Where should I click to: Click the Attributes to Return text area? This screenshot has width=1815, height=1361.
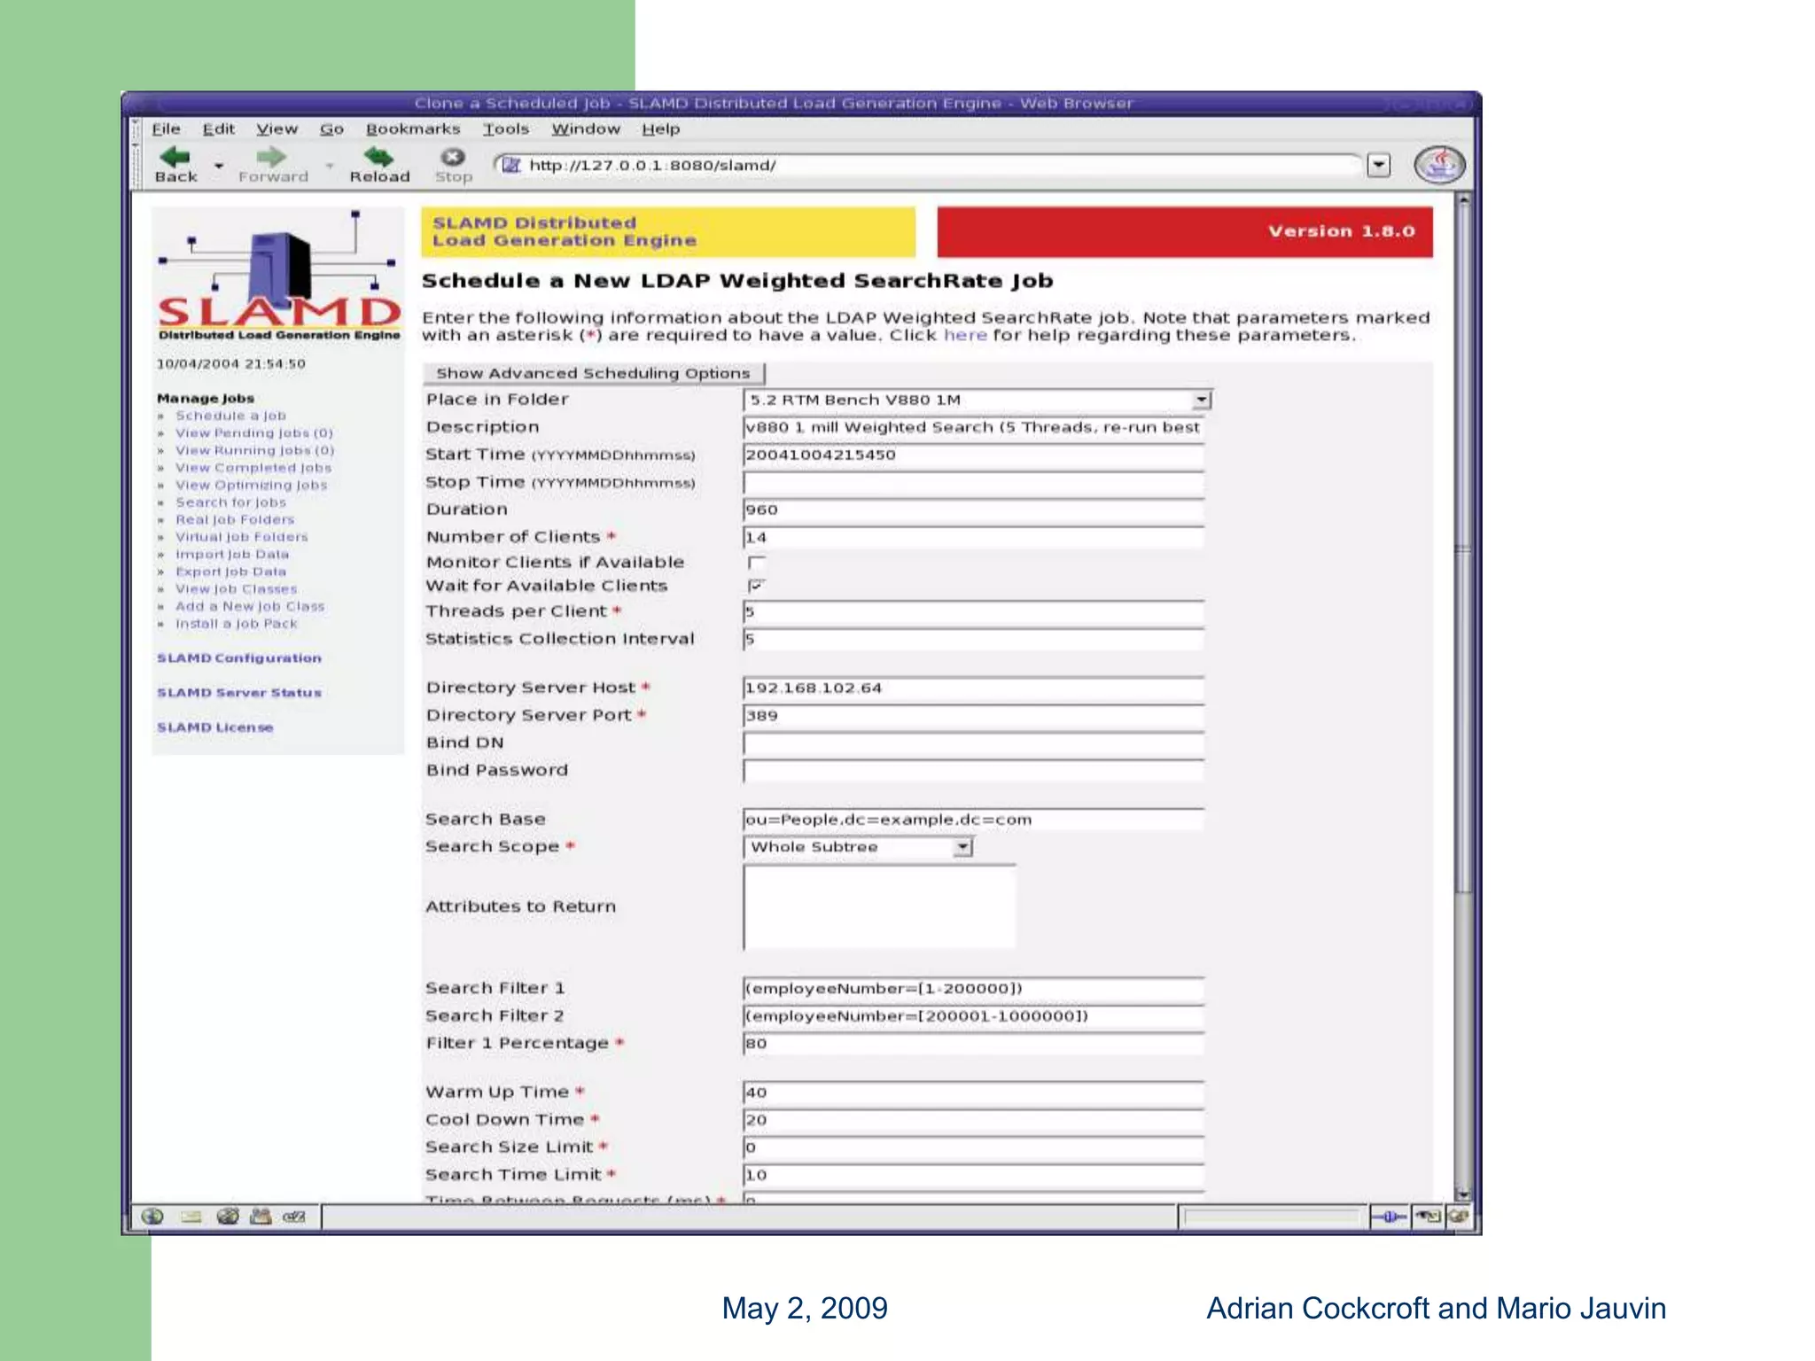[x=879, y=907]
